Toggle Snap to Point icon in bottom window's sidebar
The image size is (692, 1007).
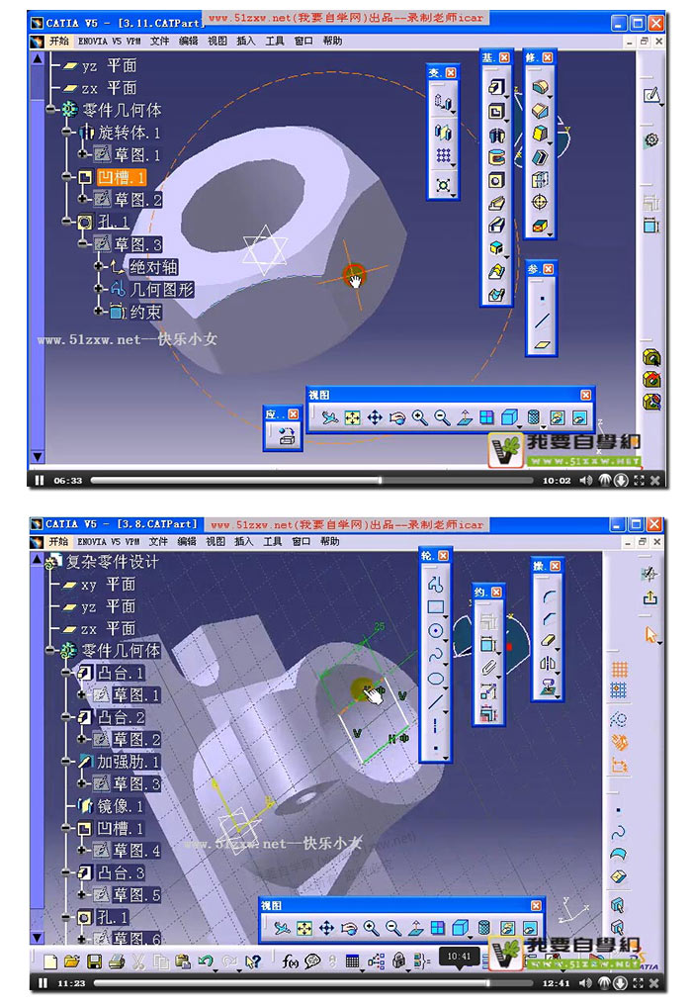[619, 691]
